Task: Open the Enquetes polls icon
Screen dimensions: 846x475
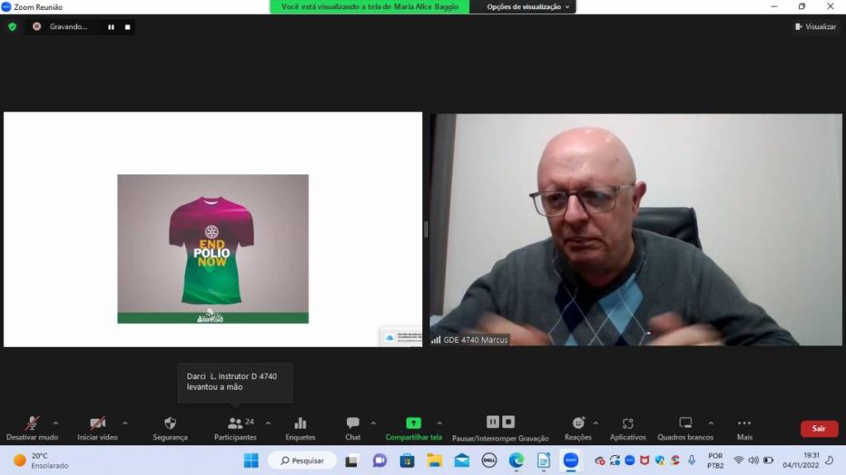Action: (300, 423)
